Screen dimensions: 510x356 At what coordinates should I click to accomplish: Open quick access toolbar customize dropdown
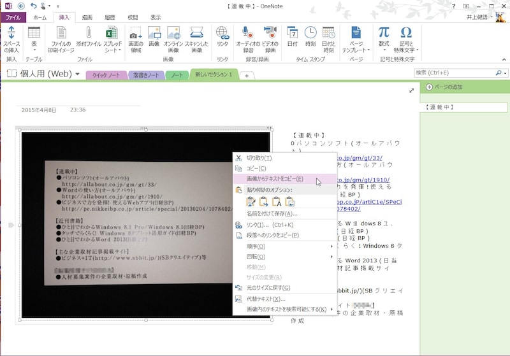pyautogui.click(x=58, y=6)
